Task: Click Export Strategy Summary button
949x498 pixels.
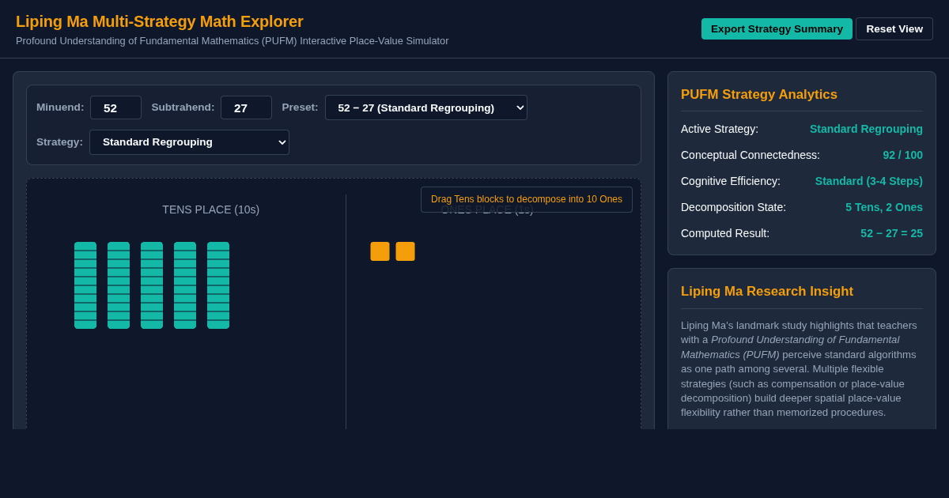Action: coord(777,29)
